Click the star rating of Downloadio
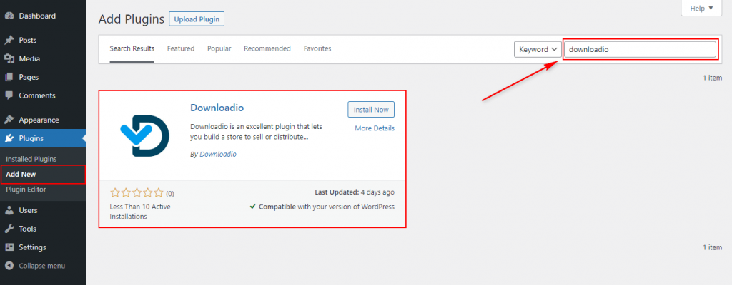This screenshot has width=732, height=285. click(137, 193)
